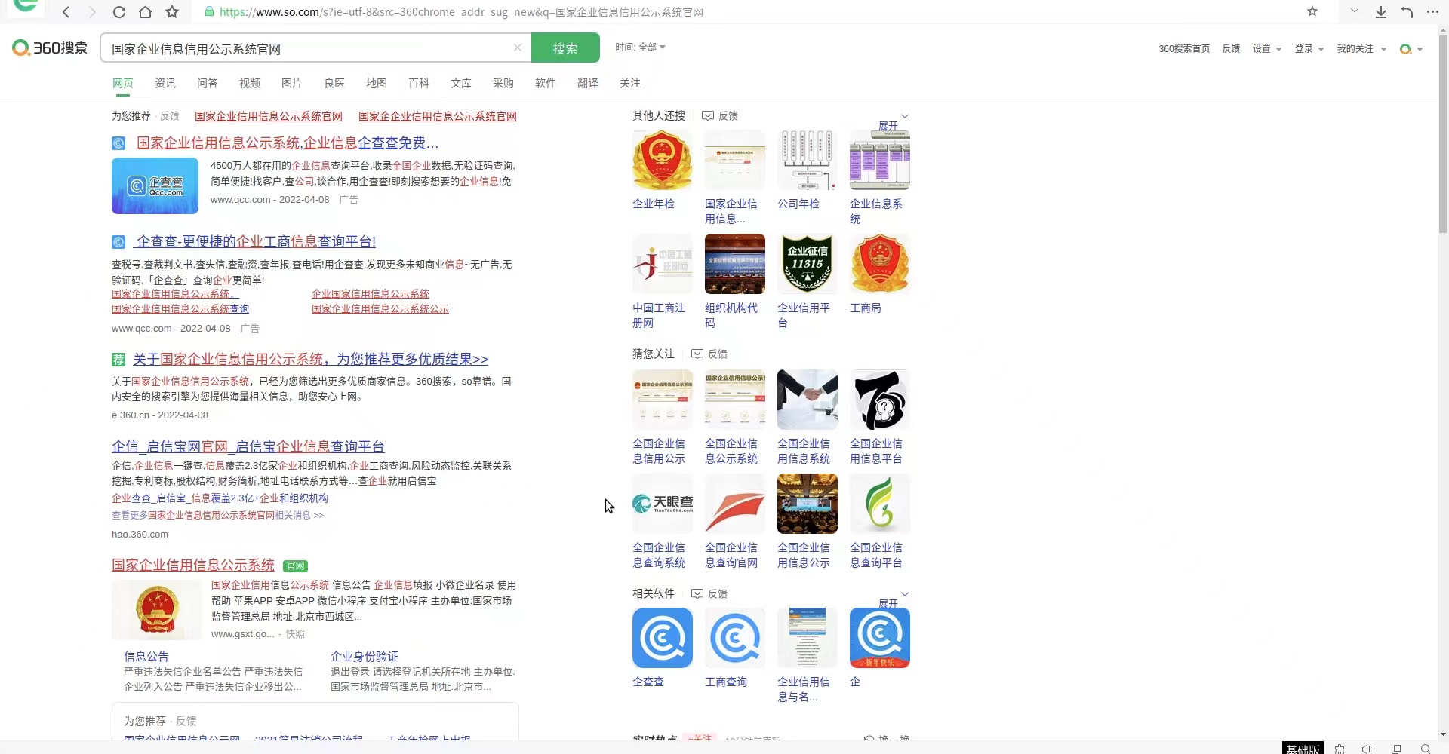Click the green 荐 badge icon

(118, 360)
